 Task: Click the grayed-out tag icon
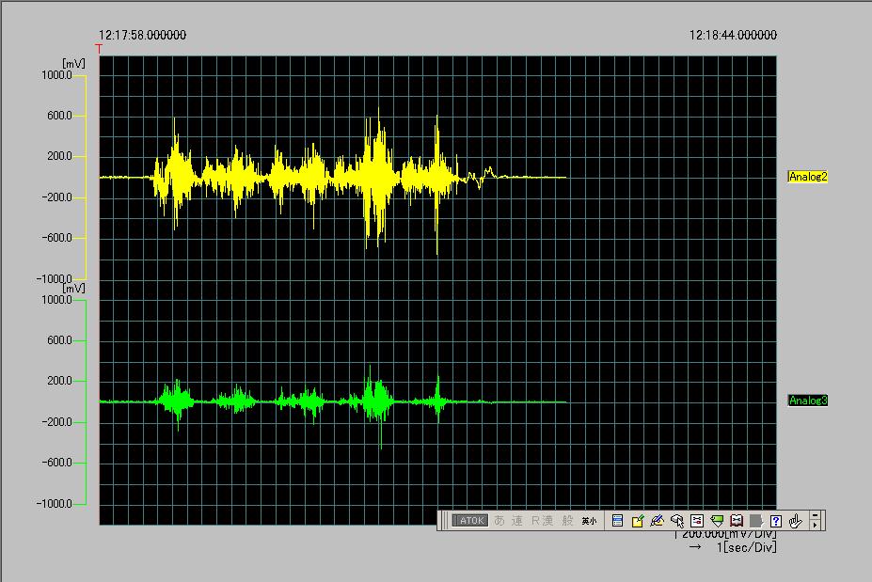756,521
